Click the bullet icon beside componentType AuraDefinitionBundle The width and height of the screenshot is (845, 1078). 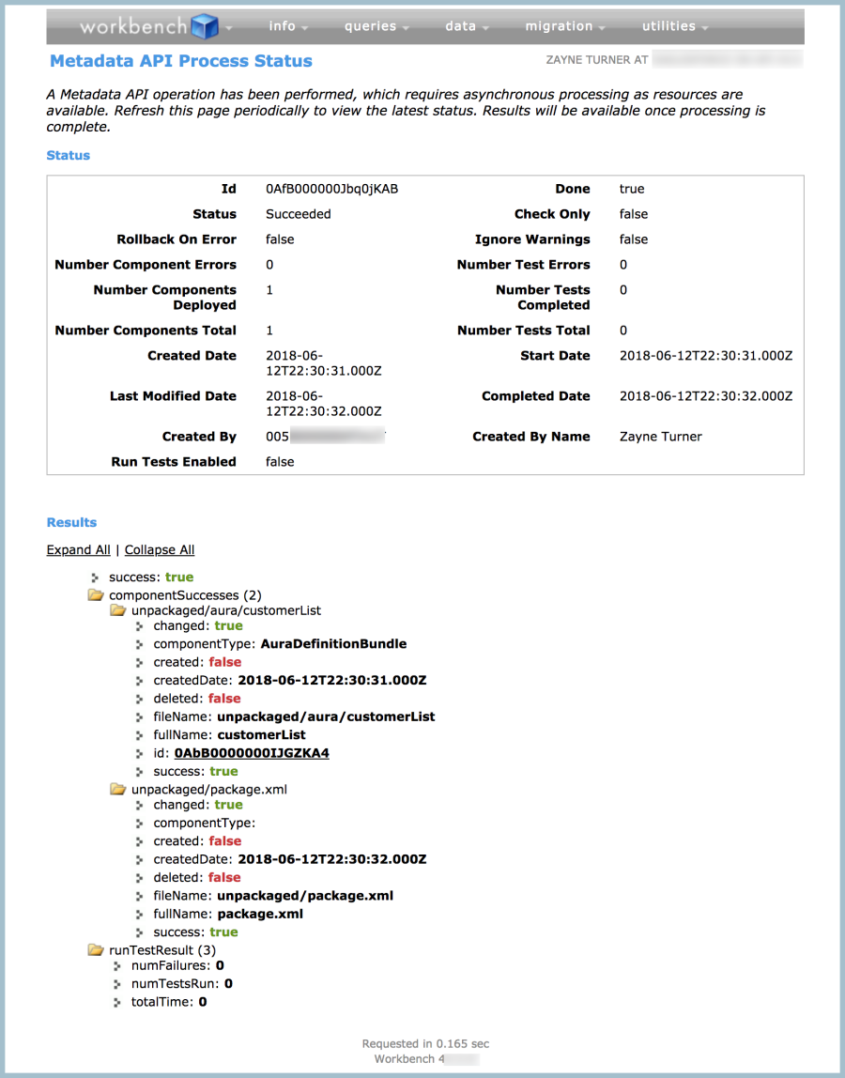(x=141, y=644)
